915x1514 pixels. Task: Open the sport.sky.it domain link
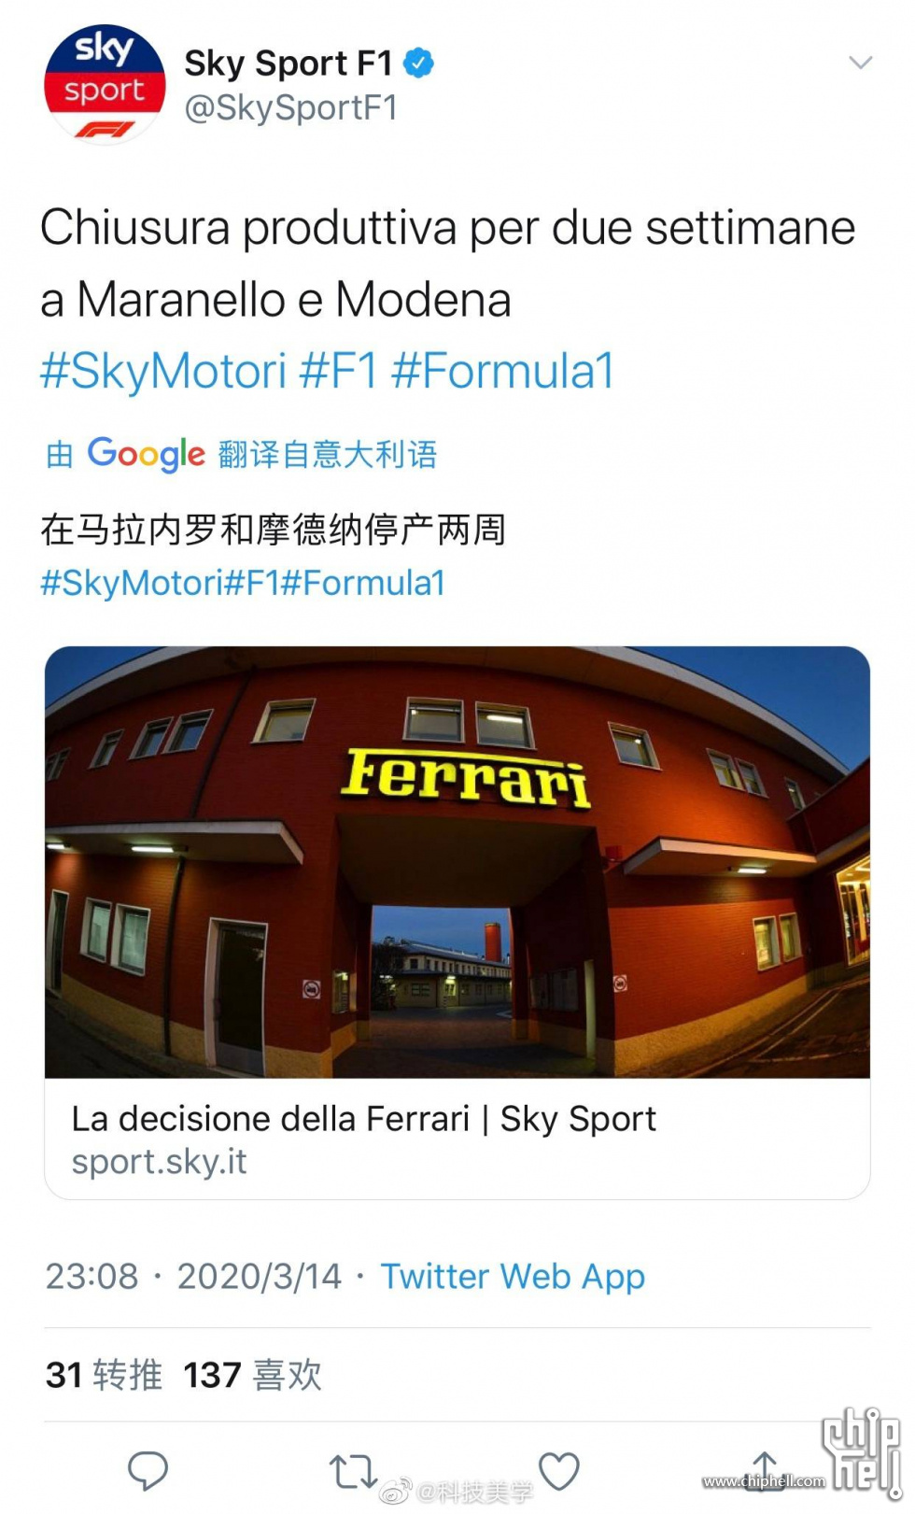click(x=160, y=1162)
